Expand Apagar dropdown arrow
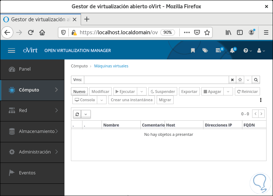Image resolution: width=273 pixels, height=196 pixels. point(228,92)
